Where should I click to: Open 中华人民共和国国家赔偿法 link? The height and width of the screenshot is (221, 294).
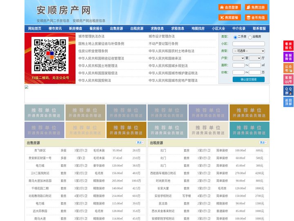pyautogui.click(x=98, y=73)
